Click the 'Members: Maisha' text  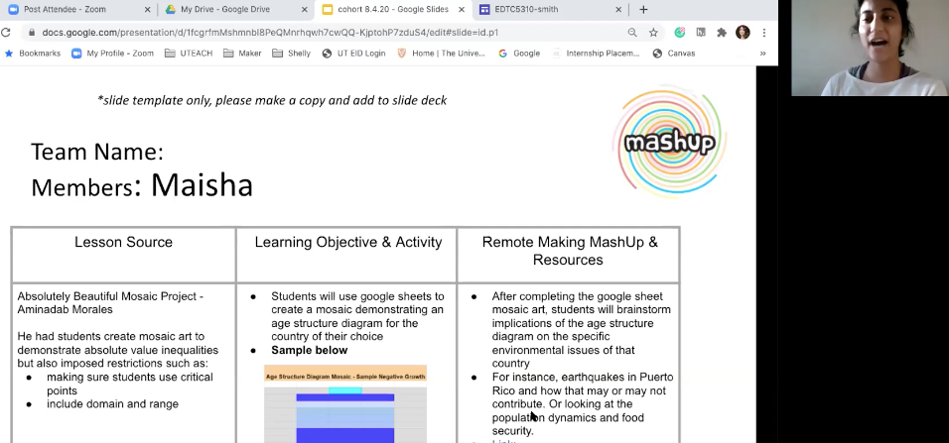[142, 185]
